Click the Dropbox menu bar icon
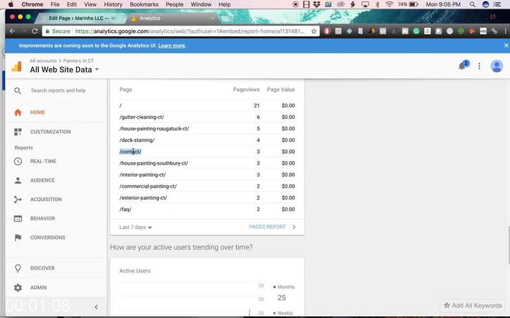The height and width of the screenshot is (318, 510). 316,4
